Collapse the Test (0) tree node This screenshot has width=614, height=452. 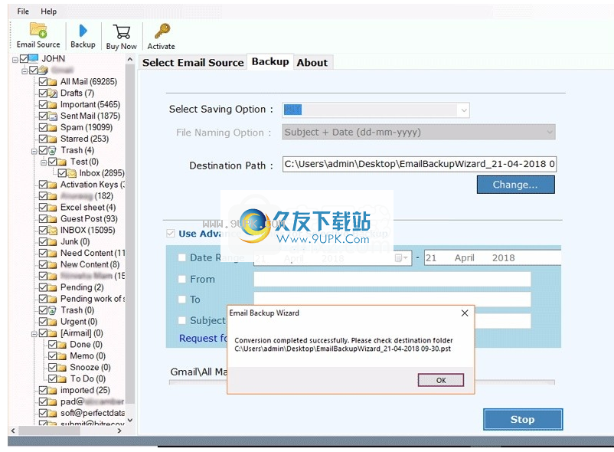point(44,162)
